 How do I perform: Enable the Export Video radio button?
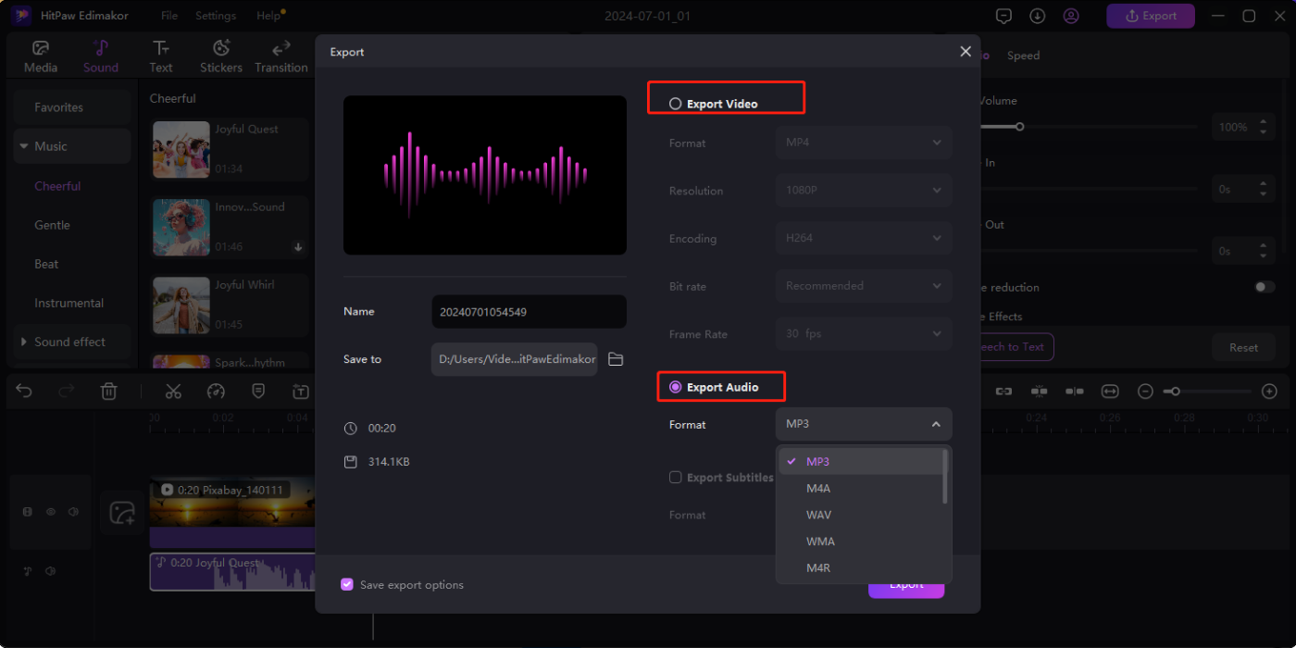(x=676, y=104)
